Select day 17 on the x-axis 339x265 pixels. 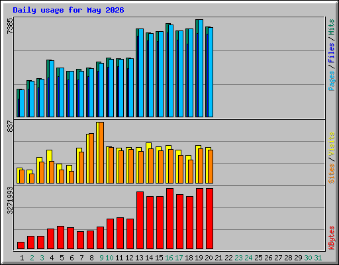pyautogui.click(x=179, y=258)
